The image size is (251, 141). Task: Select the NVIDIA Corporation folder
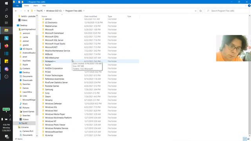tap(54, 68)
